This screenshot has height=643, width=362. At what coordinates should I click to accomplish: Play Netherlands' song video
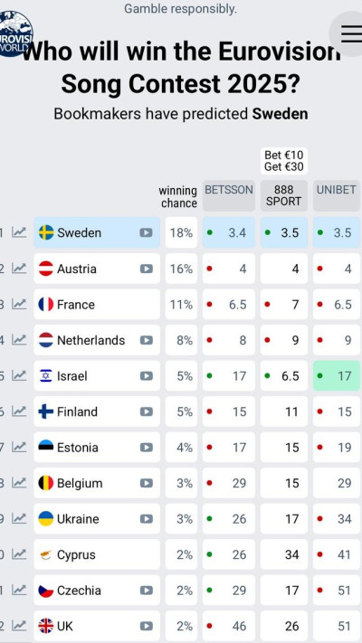tap(146, 340)
